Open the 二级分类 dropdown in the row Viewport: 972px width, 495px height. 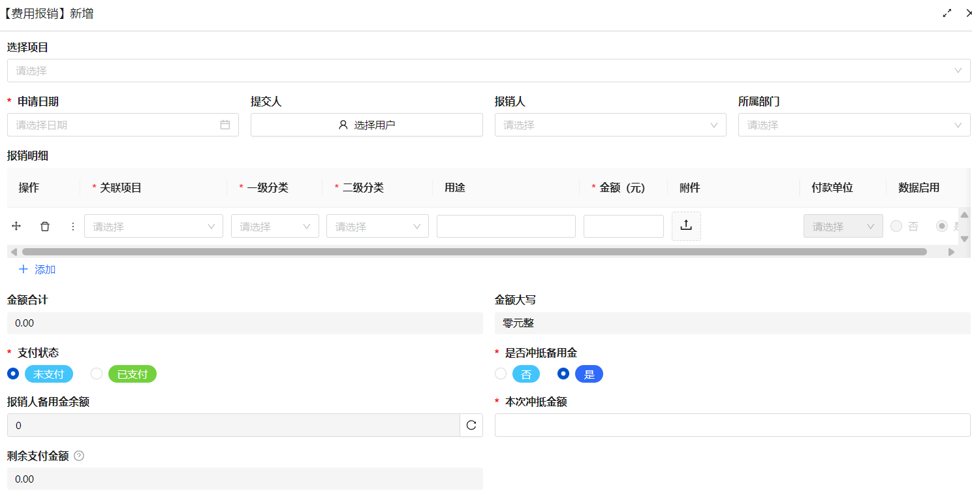[x=377, y=226]
